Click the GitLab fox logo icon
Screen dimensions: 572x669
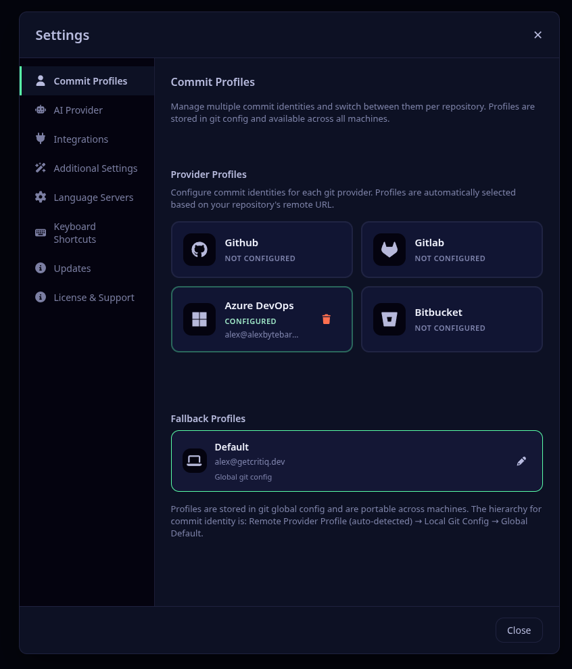[x=389, y=249]
